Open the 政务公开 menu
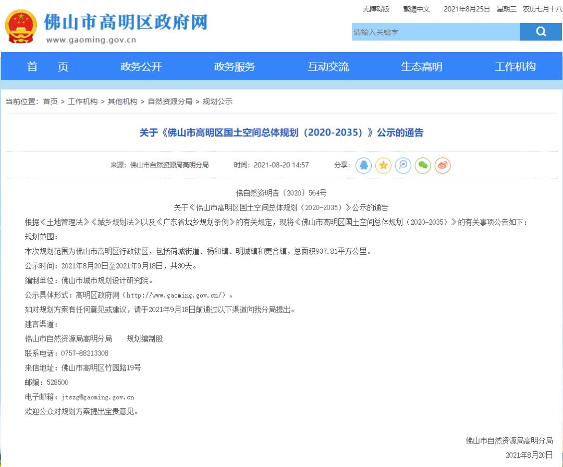The image size is (563, 467). coord(141,66)
